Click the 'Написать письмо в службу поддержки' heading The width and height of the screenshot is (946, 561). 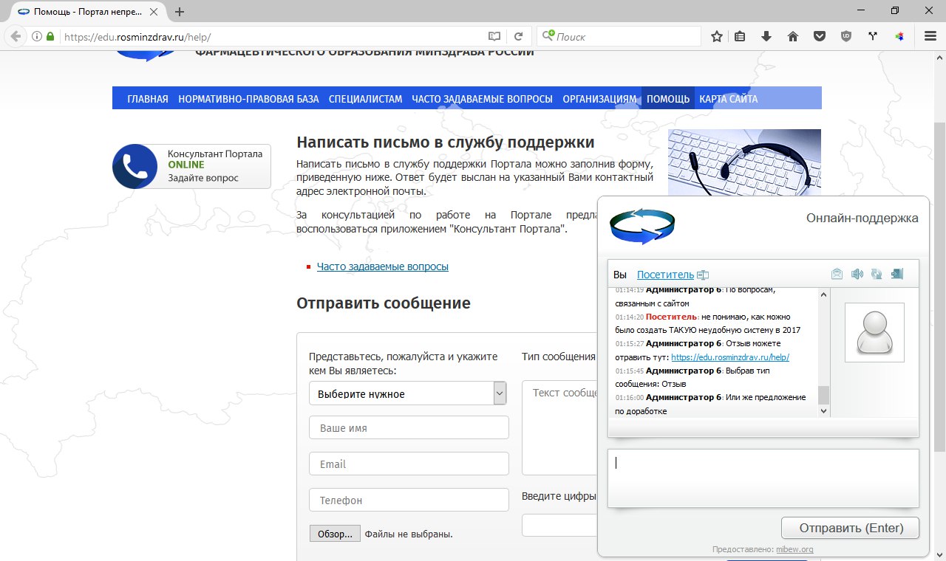(x=445, y=142)
